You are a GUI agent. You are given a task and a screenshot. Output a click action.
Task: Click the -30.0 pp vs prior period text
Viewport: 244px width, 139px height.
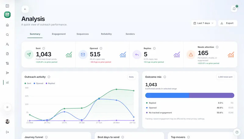coord(100,62)
